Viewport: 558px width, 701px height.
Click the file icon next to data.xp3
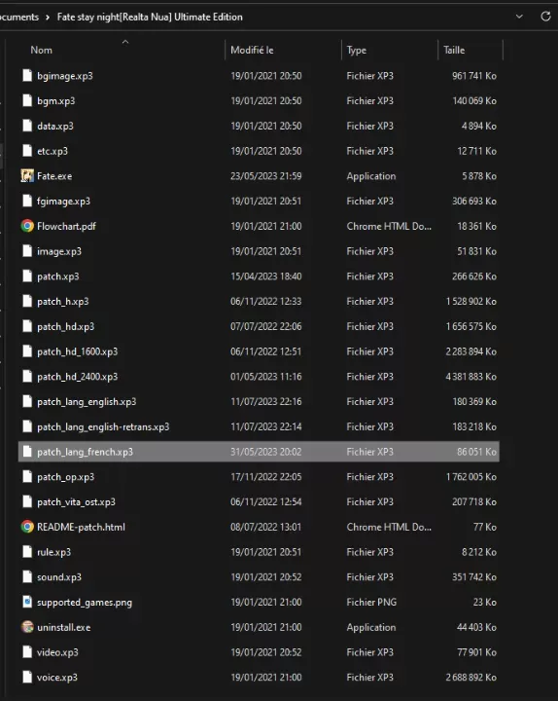27,126
